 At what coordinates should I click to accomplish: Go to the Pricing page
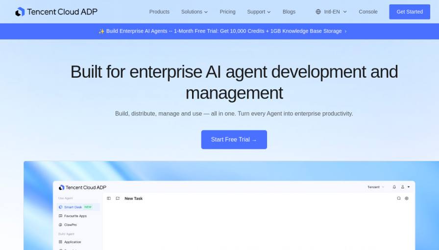[x=227, y=12]
